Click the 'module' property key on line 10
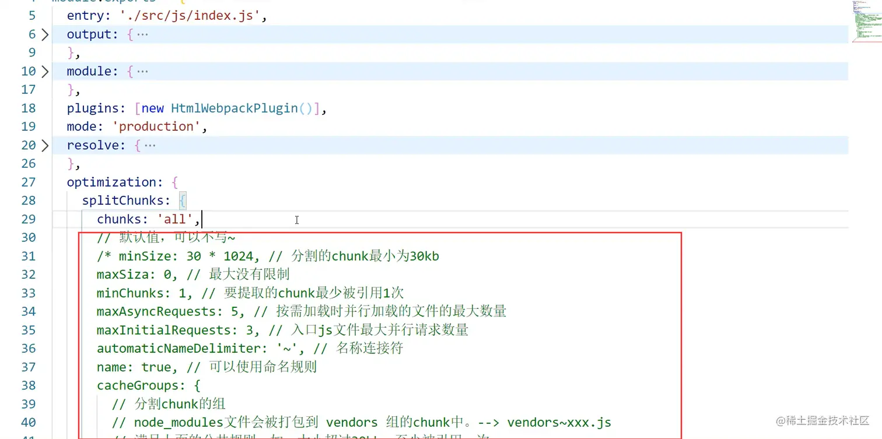The width and height of the screenshot is (882, 439). (89, 72)
